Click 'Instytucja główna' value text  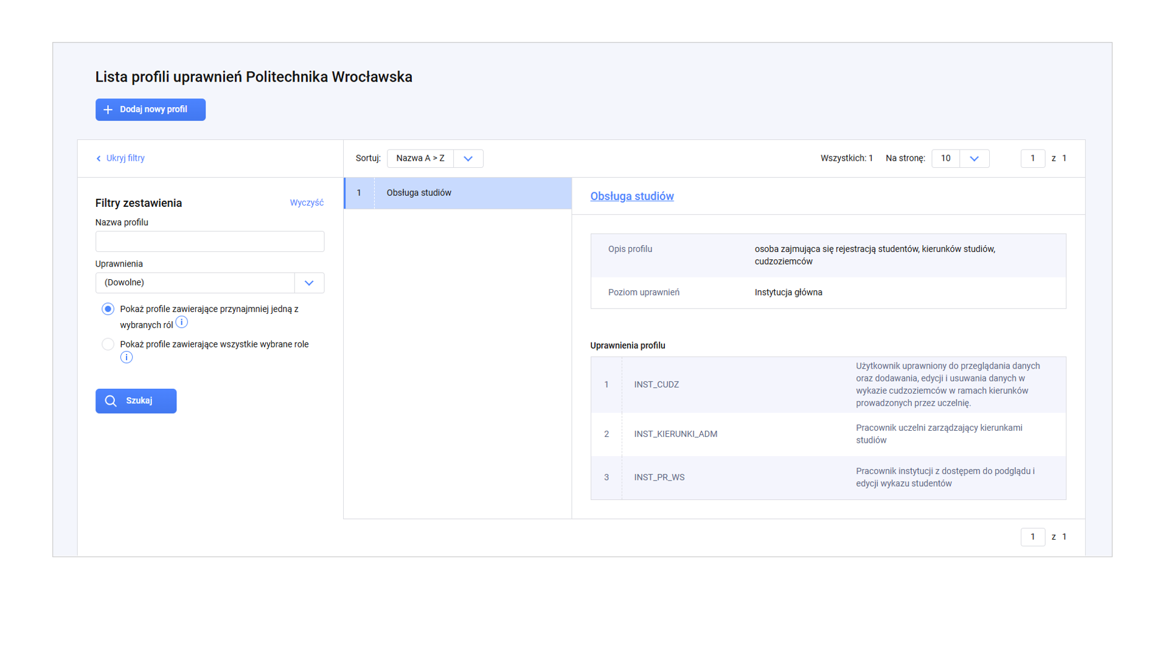[x=788, y=293]
